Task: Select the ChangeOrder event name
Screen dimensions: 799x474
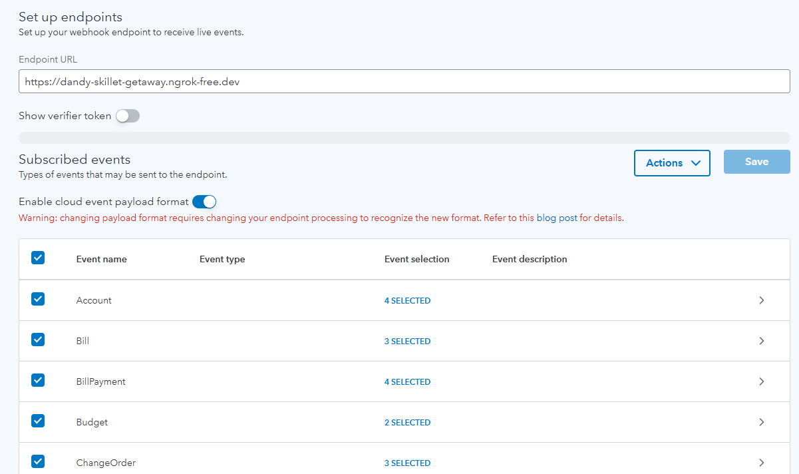Action: coord(106,463)
